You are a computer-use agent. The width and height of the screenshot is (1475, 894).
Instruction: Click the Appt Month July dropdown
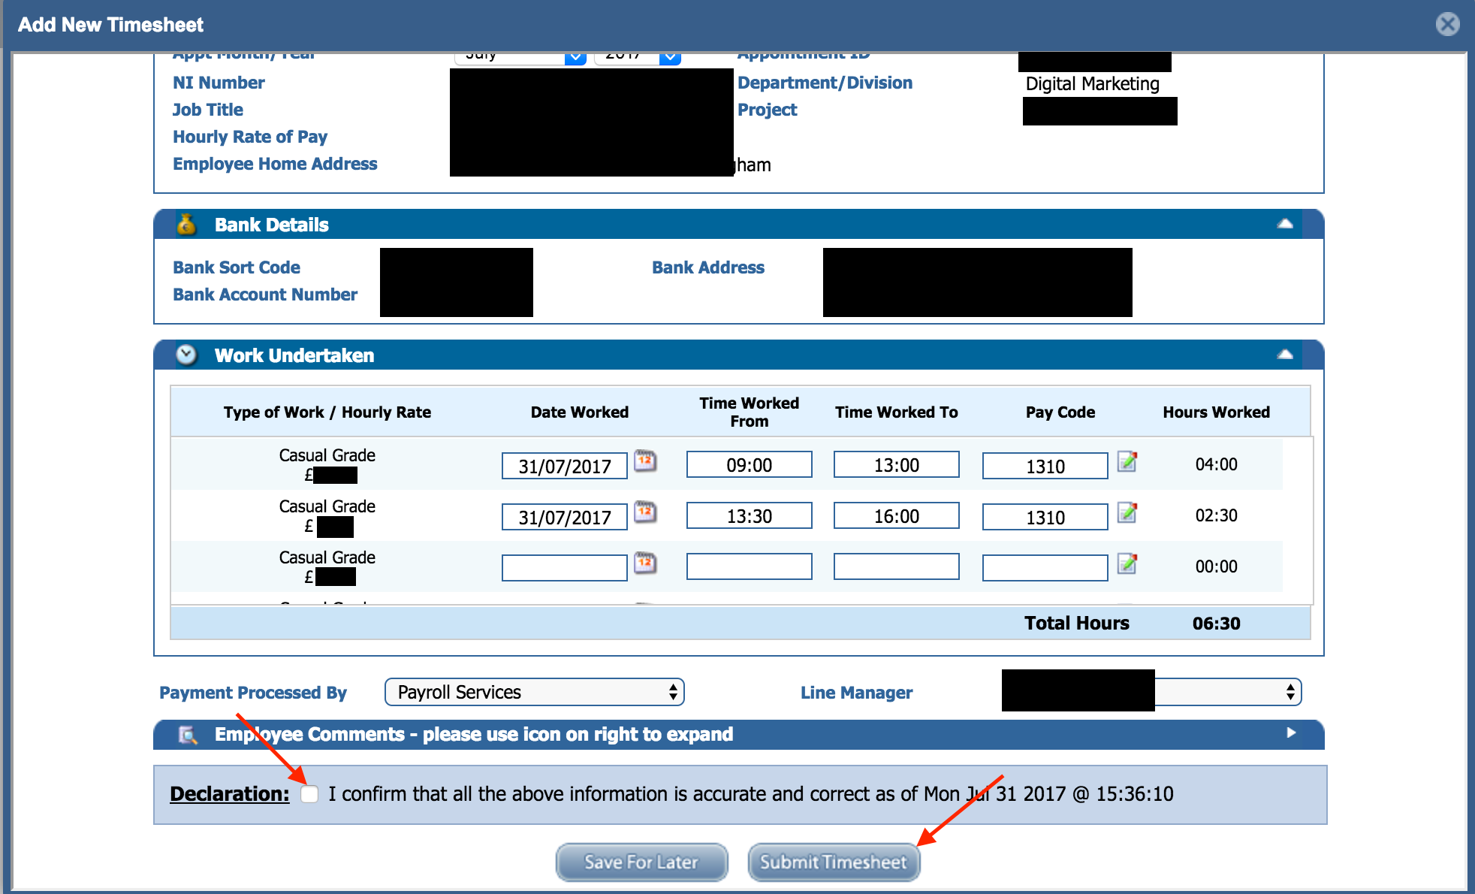click(516, 56)
